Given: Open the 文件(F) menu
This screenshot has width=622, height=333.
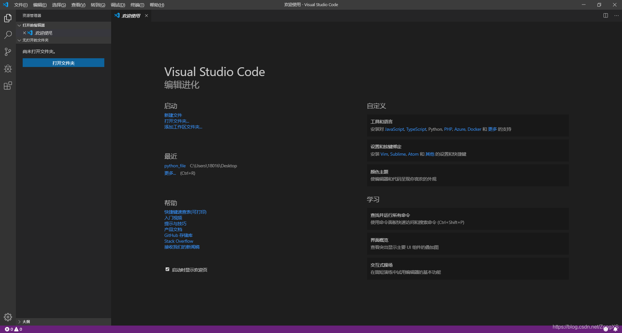Looking at the screenshot, I should click(21, 5).
